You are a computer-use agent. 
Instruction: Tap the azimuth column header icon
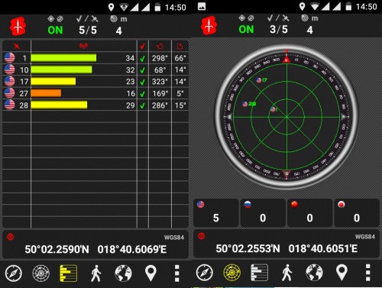tap(160, 46)
